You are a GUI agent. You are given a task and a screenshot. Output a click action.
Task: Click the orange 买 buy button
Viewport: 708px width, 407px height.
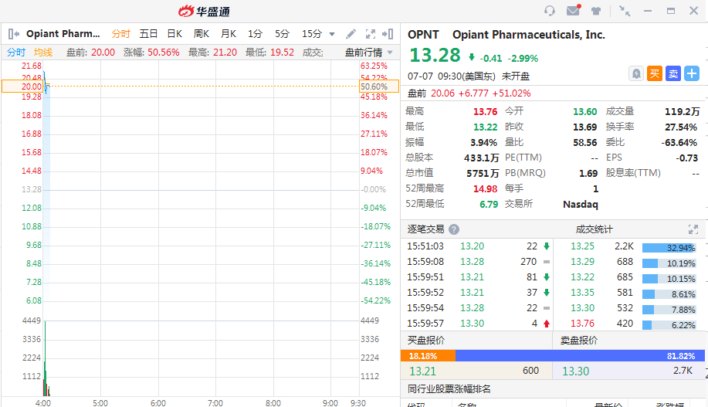[655, 73]
